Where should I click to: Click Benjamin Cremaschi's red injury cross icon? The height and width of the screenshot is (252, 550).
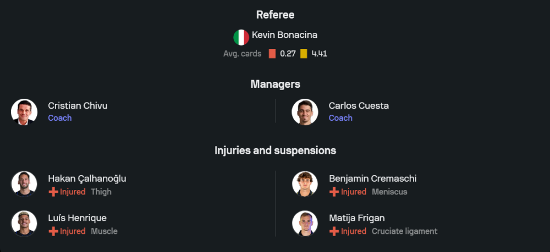[x=334, y=192]
